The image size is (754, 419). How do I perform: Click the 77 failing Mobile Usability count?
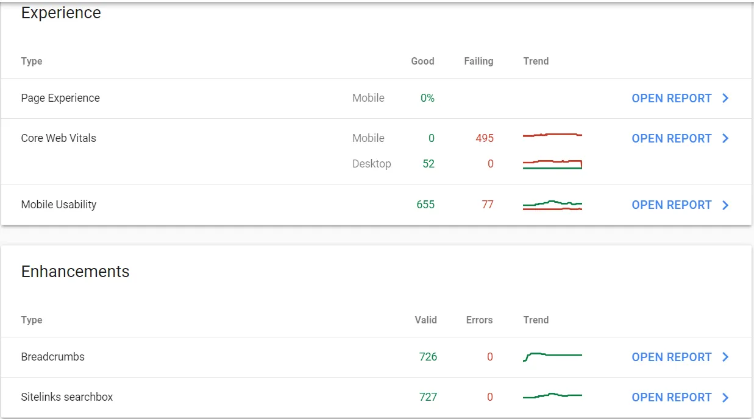[x=488, y=205]
